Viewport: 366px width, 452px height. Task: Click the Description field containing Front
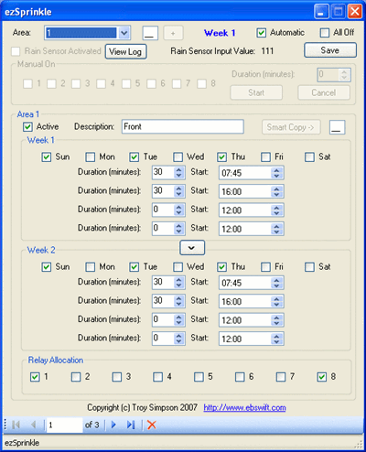click(183, 126)
